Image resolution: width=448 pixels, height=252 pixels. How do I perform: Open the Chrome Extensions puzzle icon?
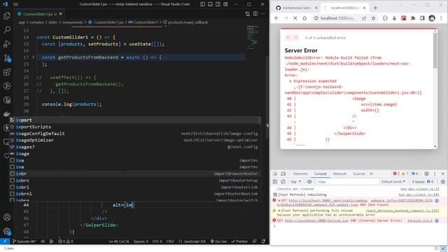click(413, 18)
